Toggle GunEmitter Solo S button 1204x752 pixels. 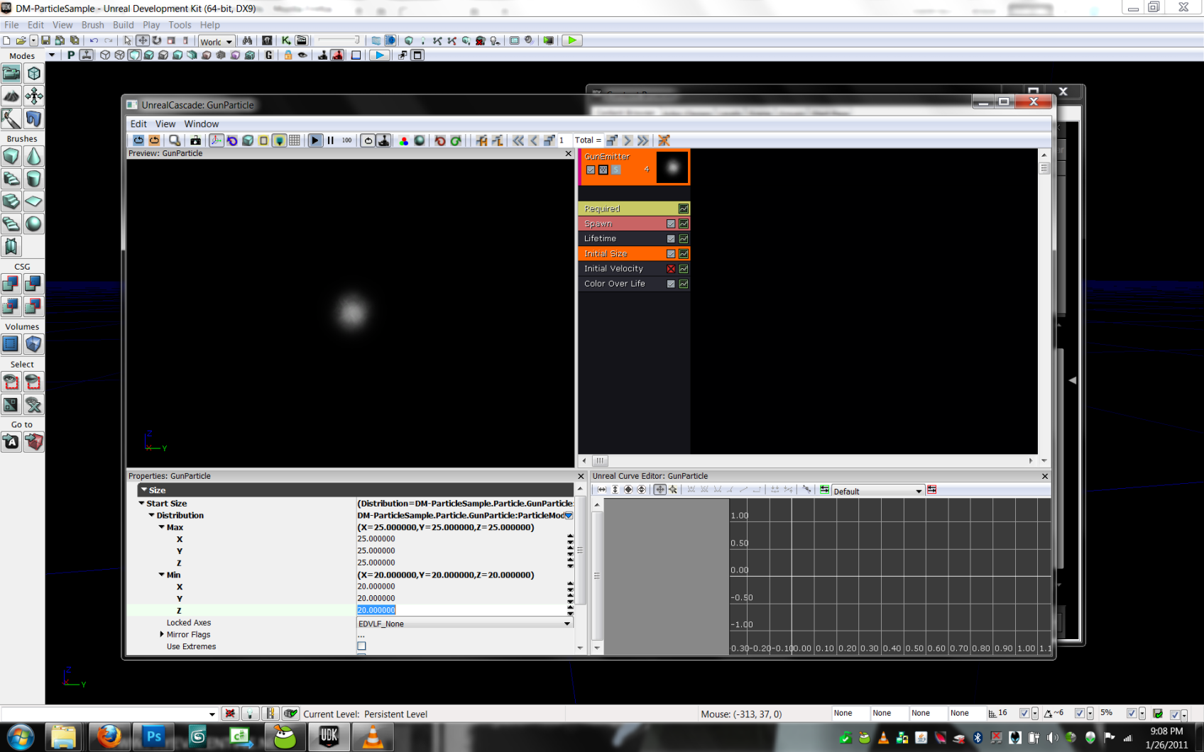click(x=616, y=170)
